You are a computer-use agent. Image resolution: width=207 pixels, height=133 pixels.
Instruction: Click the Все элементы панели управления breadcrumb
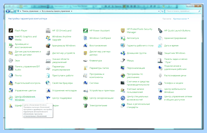[x=56, y=11]
